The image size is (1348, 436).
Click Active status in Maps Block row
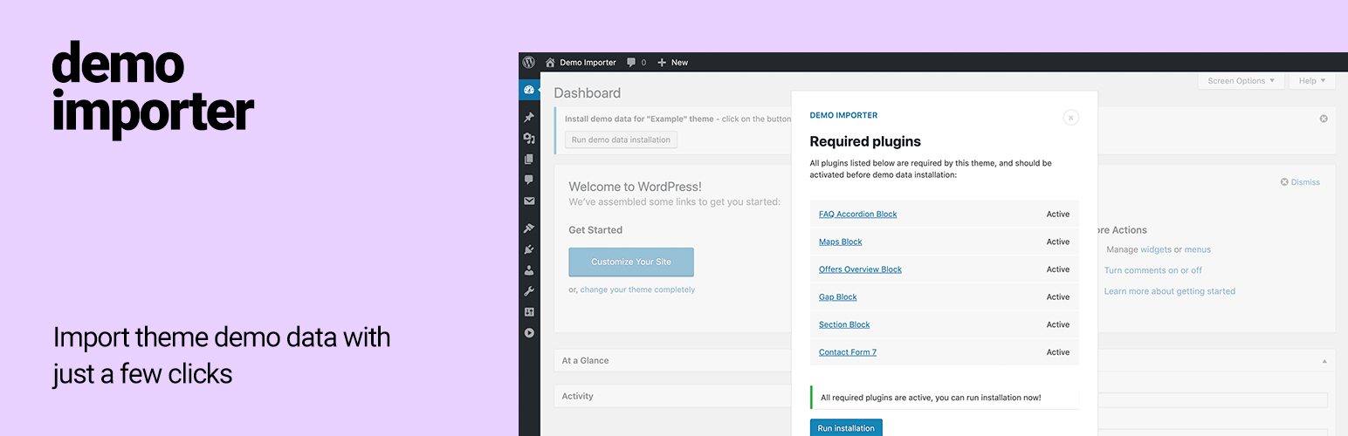[x=1058, y=242]
